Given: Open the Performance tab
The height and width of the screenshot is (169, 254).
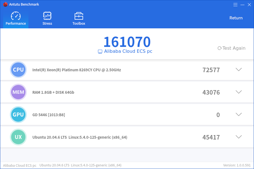Looking at the screenshot, I should point(16,19).
